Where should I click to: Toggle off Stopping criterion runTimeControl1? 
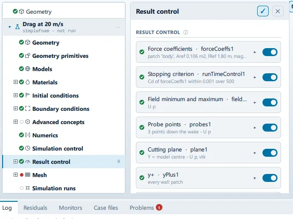(x=270, y=77)
